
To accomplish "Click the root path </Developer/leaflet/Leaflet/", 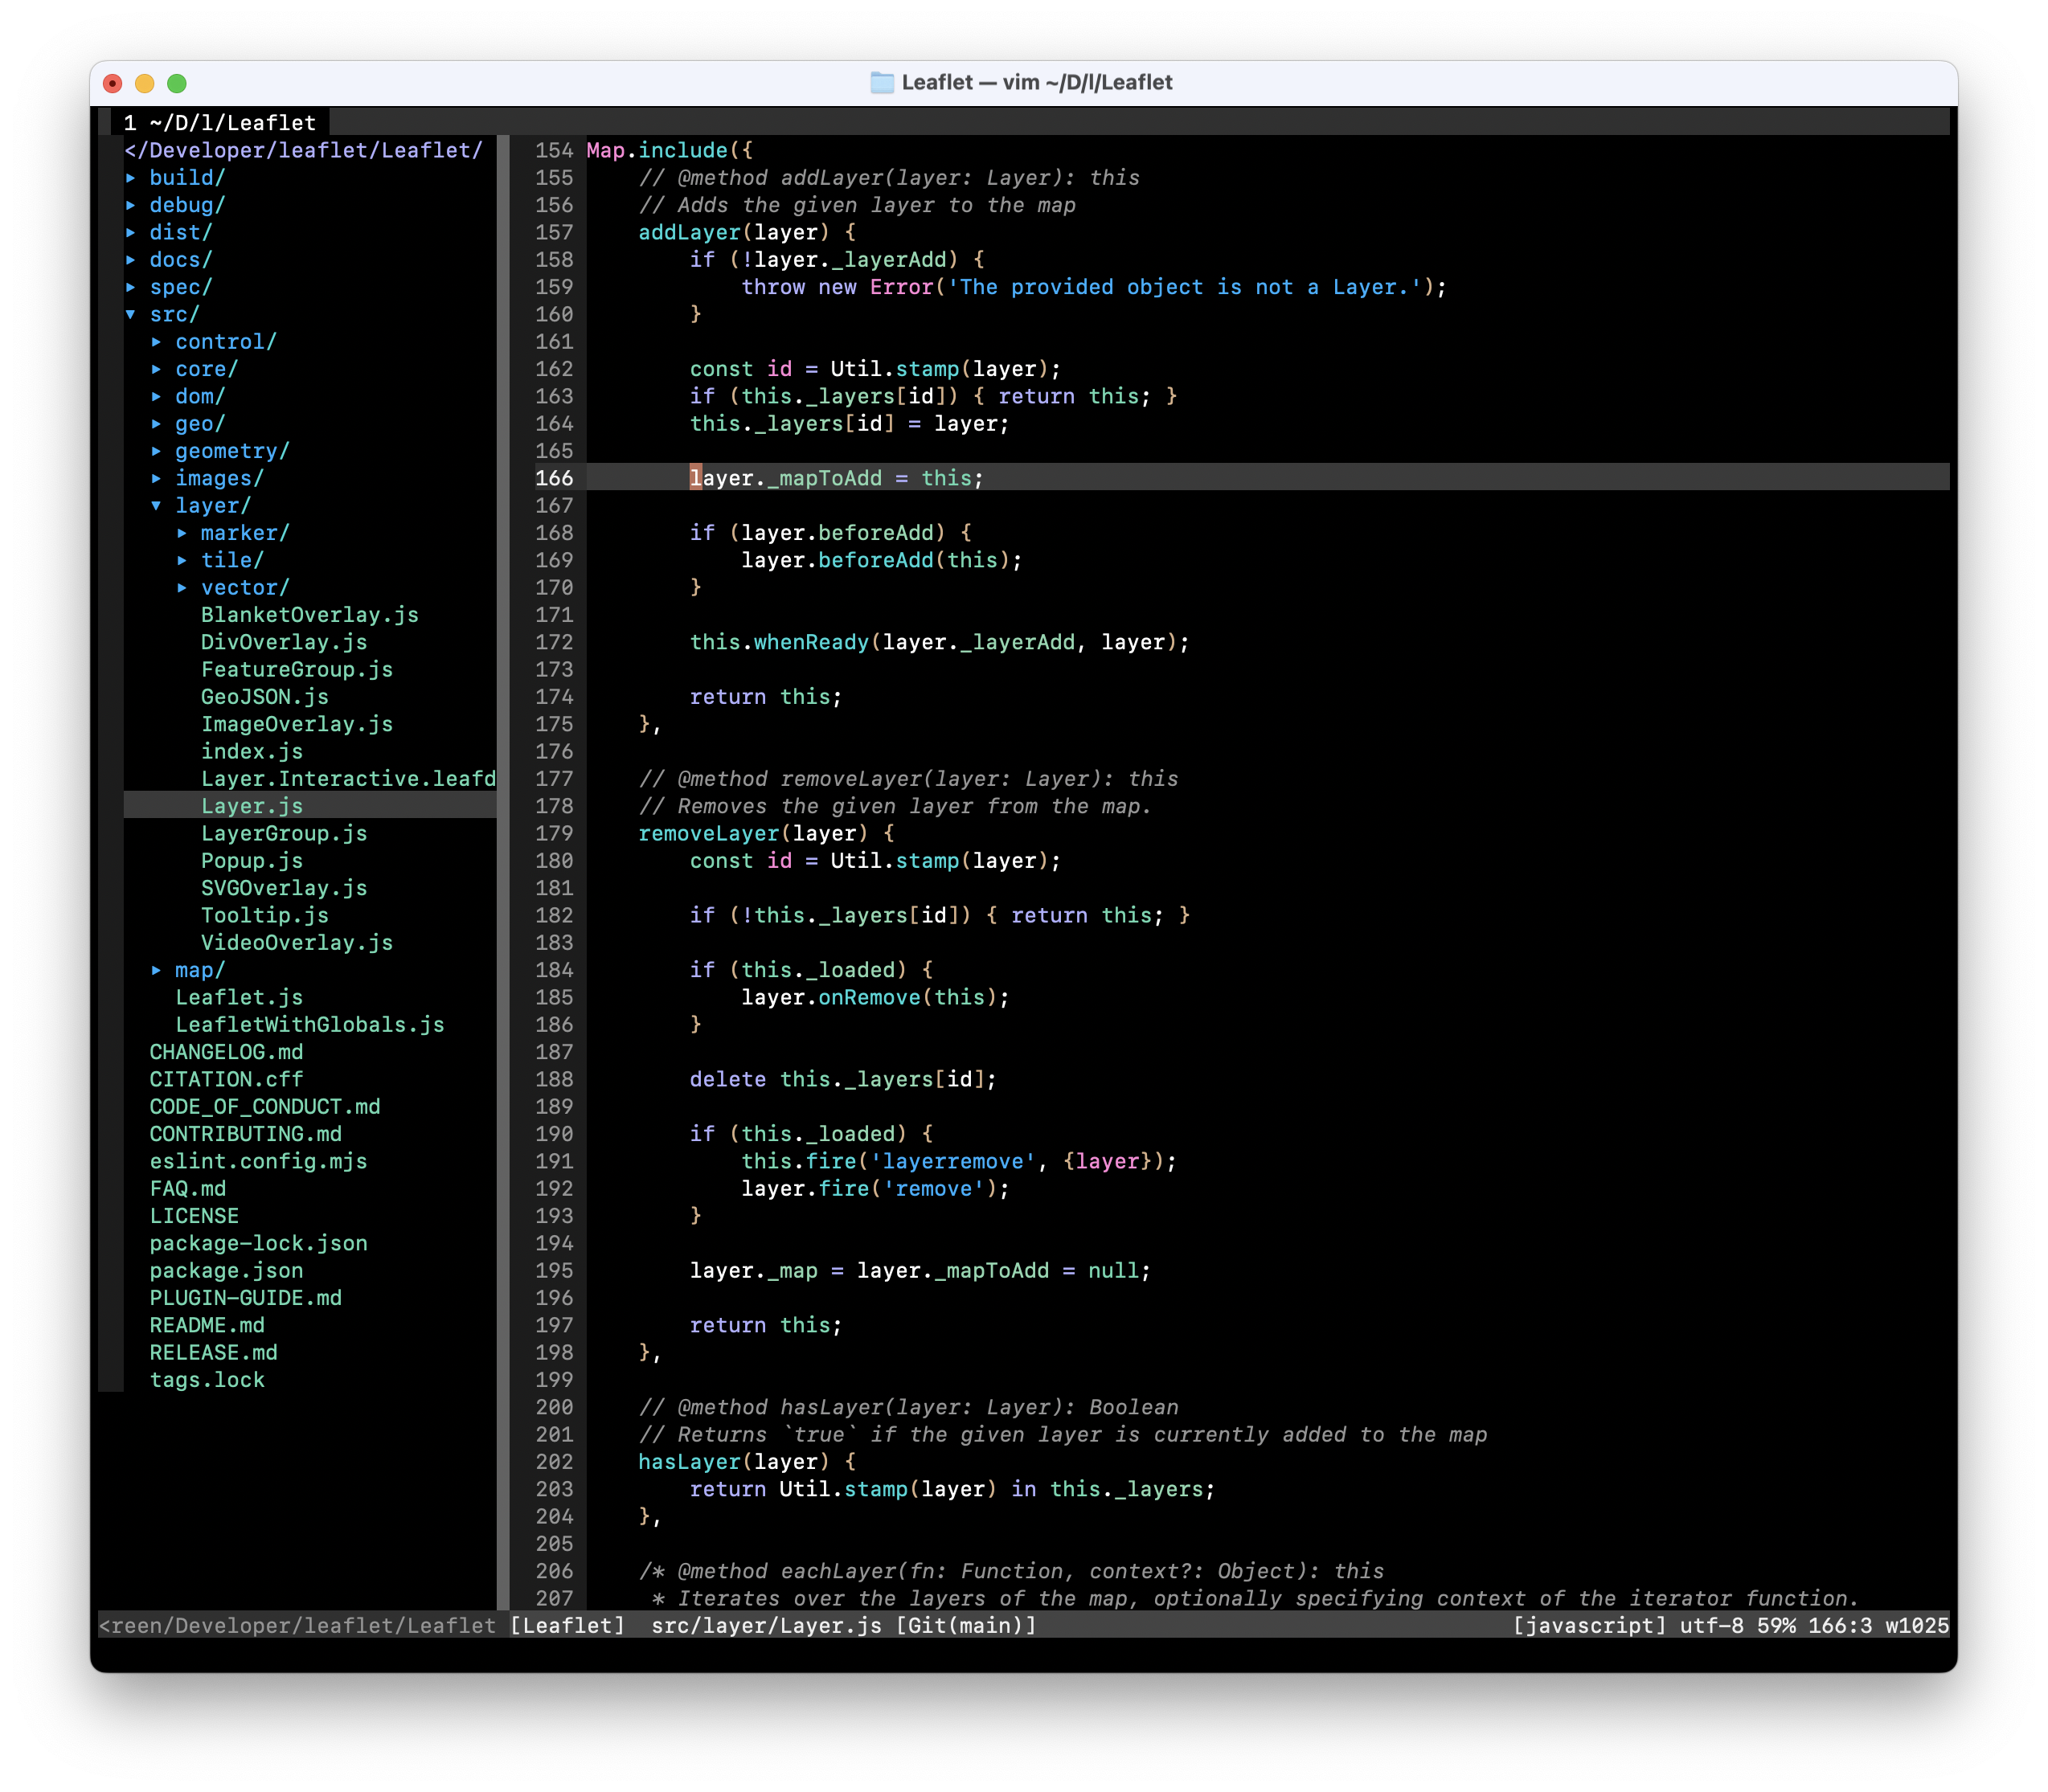I will 304,150.
